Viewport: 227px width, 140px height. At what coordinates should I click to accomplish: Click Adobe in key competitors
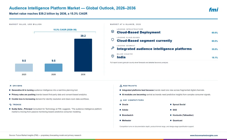click(125, 110)
